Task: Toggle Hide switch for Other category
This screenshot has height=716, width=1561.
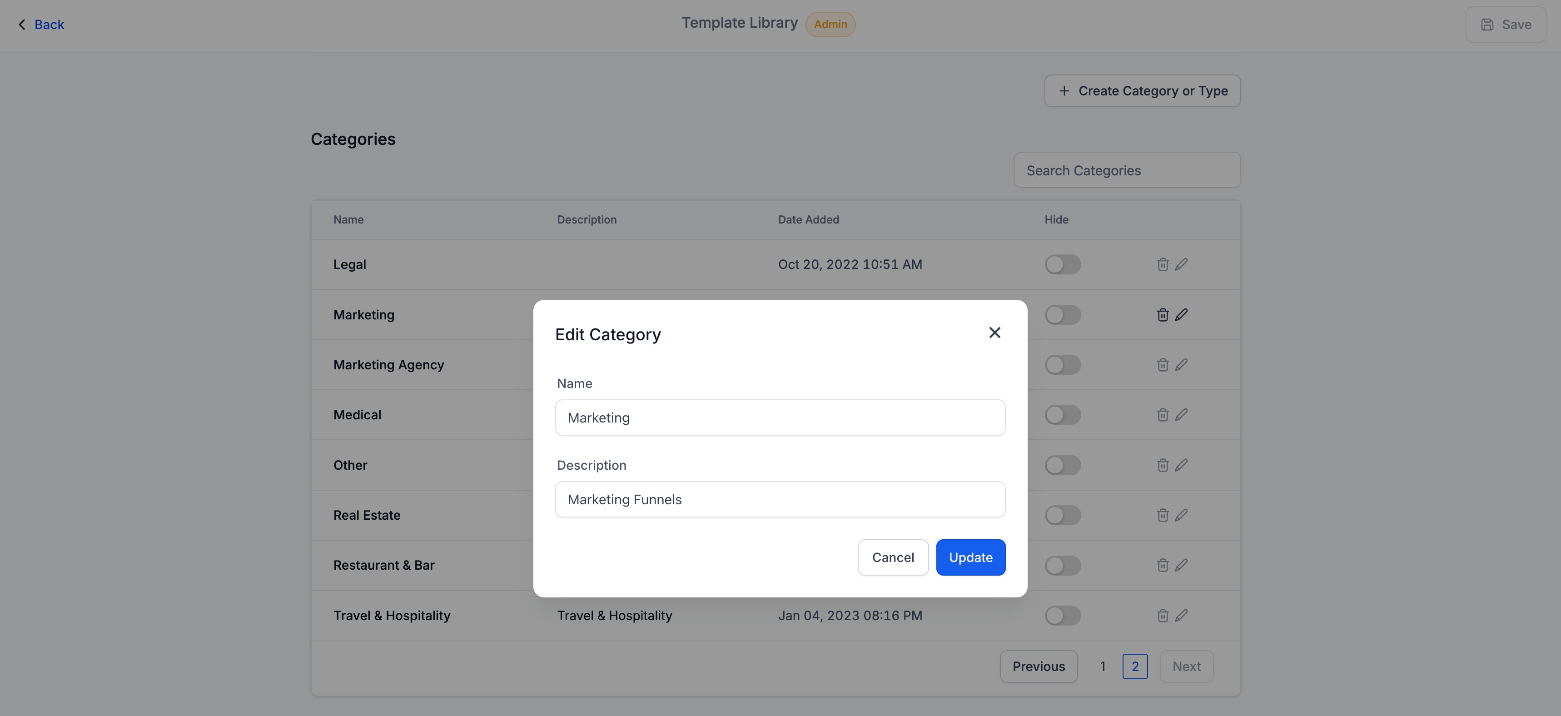Action: [x=1062, y=465]
